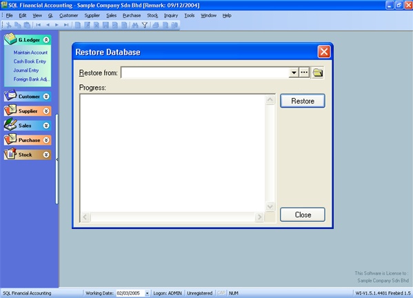Click the Customer envelope icon

click(10, 95)
